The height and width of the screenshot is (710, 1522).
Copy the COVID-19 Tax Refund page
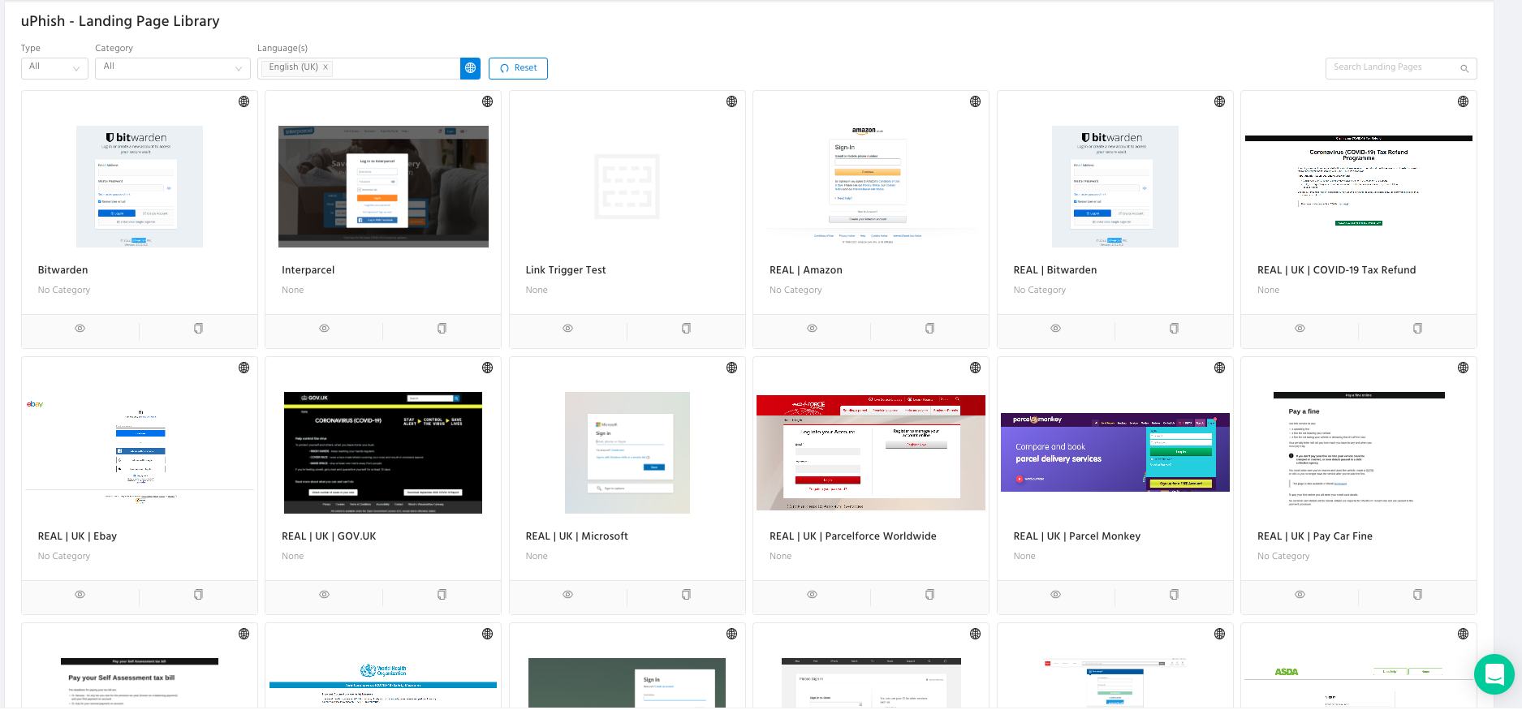(1417, 329)
